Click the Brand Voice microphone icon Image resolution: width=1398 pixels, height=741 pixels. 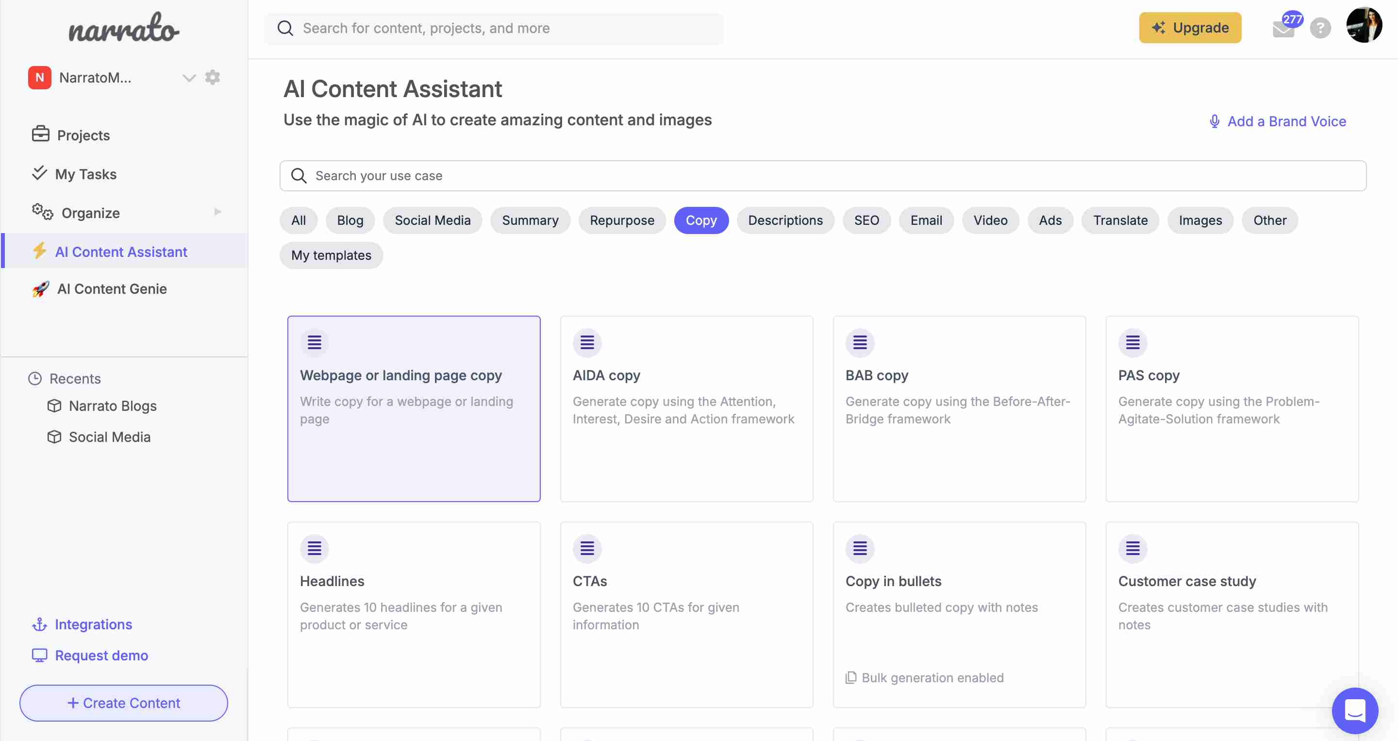[1215, 121]
